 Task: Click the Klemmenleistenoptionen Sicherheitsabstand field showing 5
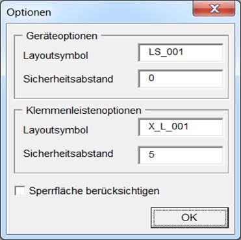point(181,155)
